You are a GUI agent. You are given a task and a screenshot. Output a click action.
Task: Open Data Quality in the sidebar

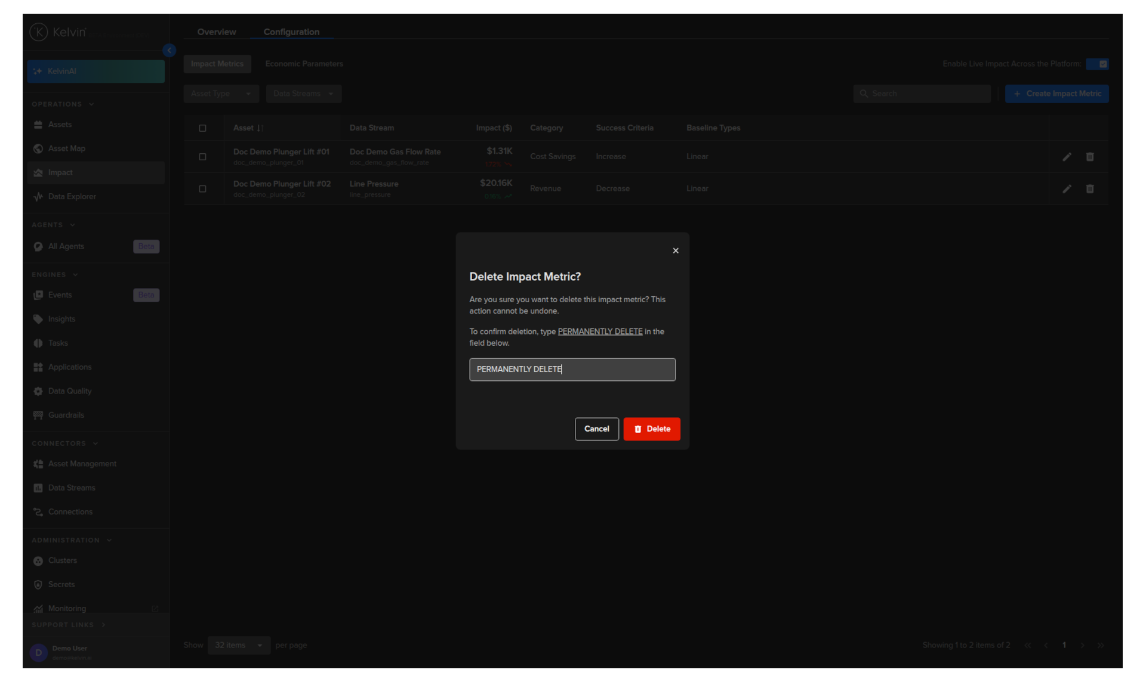95,391
